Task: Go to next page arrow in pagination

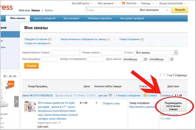Action: click(x=164, y=75)
